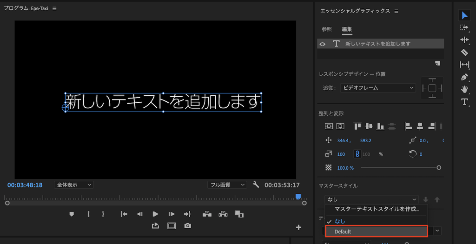The image size is (476, 244).
Task: Choose なし in master style menu
Action: coord(377,221)
